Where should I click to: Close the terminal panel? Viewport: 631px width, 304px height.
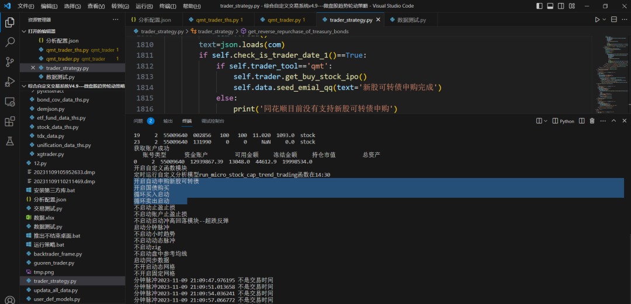[624, 121]
